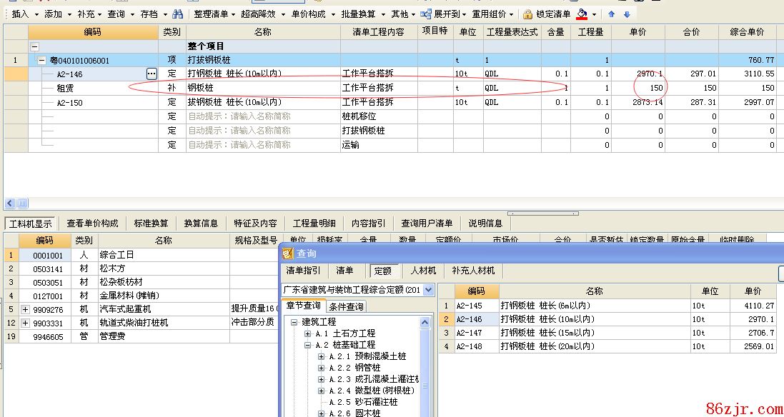This screenshot has width=784, height=417.
Task: Open the 广东省建筑与装饰工程综合定额 dropdown
Action: point(428,290)
